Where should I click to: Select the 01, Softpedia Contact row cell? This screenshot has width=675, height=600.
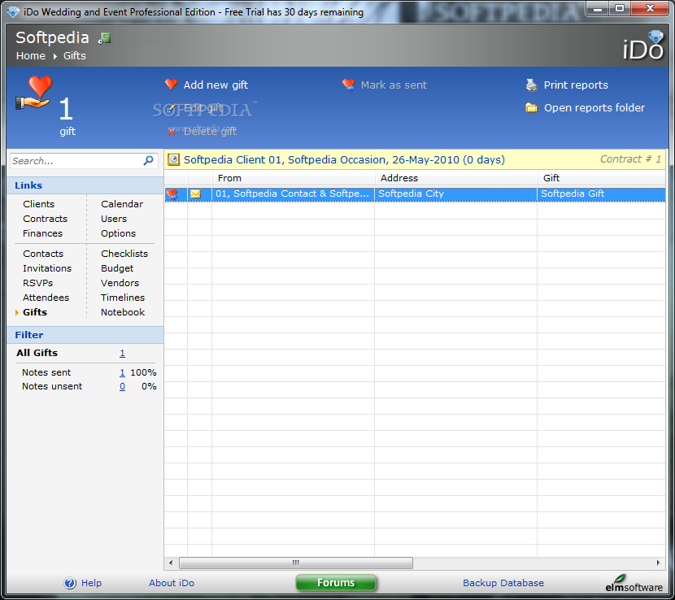point(293,194)
